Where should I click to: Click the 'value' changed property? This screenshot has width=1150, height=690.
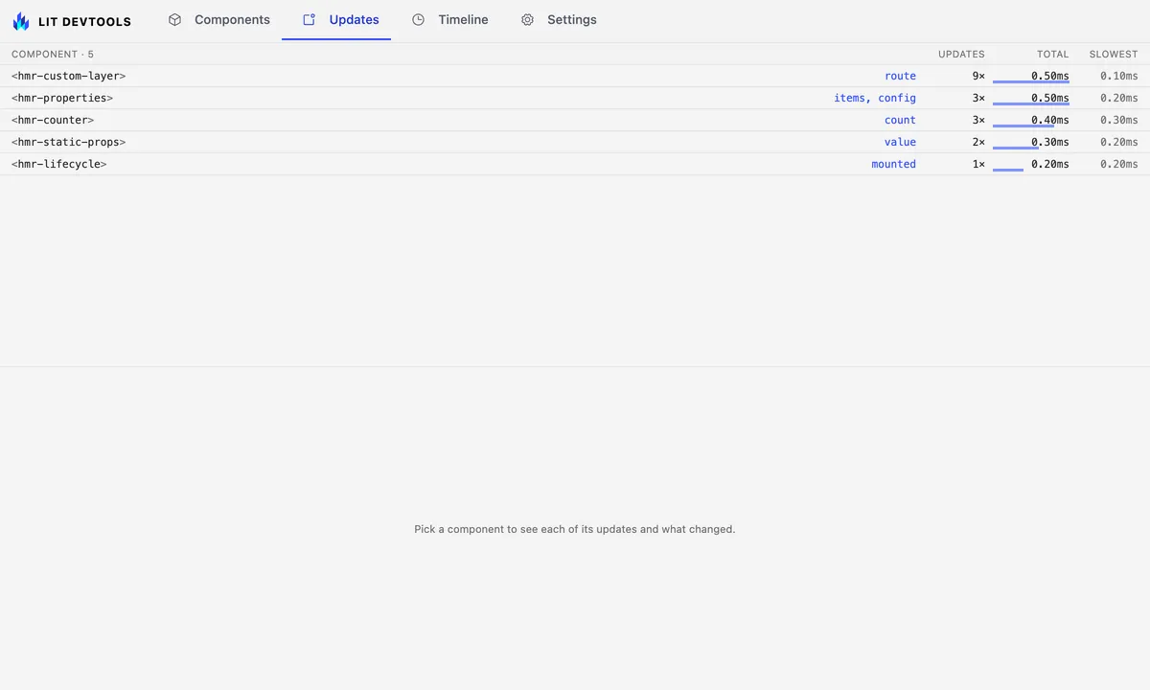900,142
